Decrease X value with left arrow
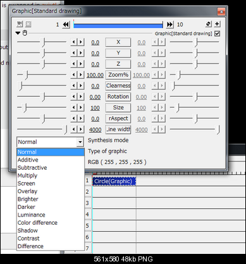Image resolution: width=246 pixels, height=264 pixels. (x=74, y=42)
